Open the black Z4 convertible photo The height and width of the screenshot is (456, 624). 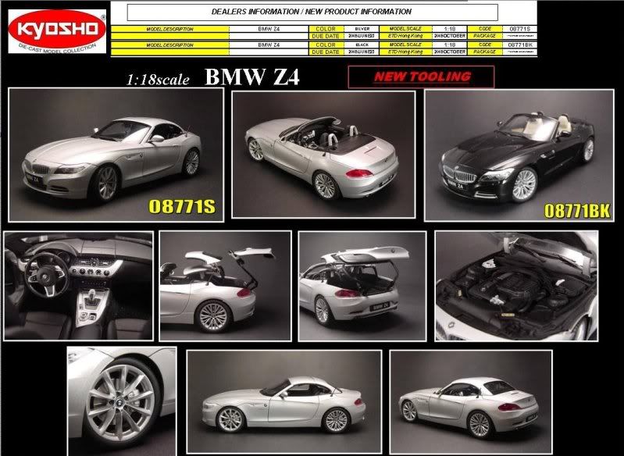point(519,155)
